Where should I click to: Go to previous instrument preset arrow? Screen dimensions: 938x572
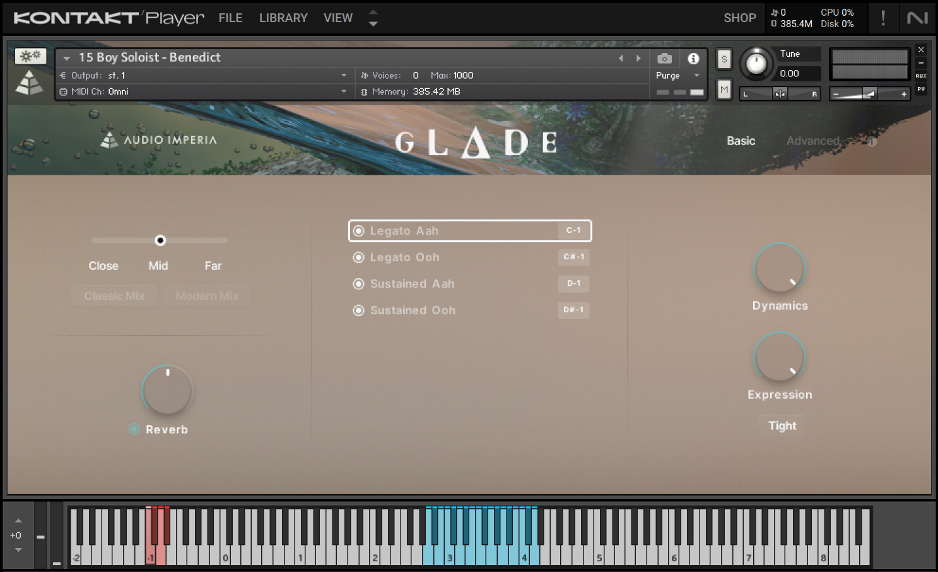coord(621,58)
